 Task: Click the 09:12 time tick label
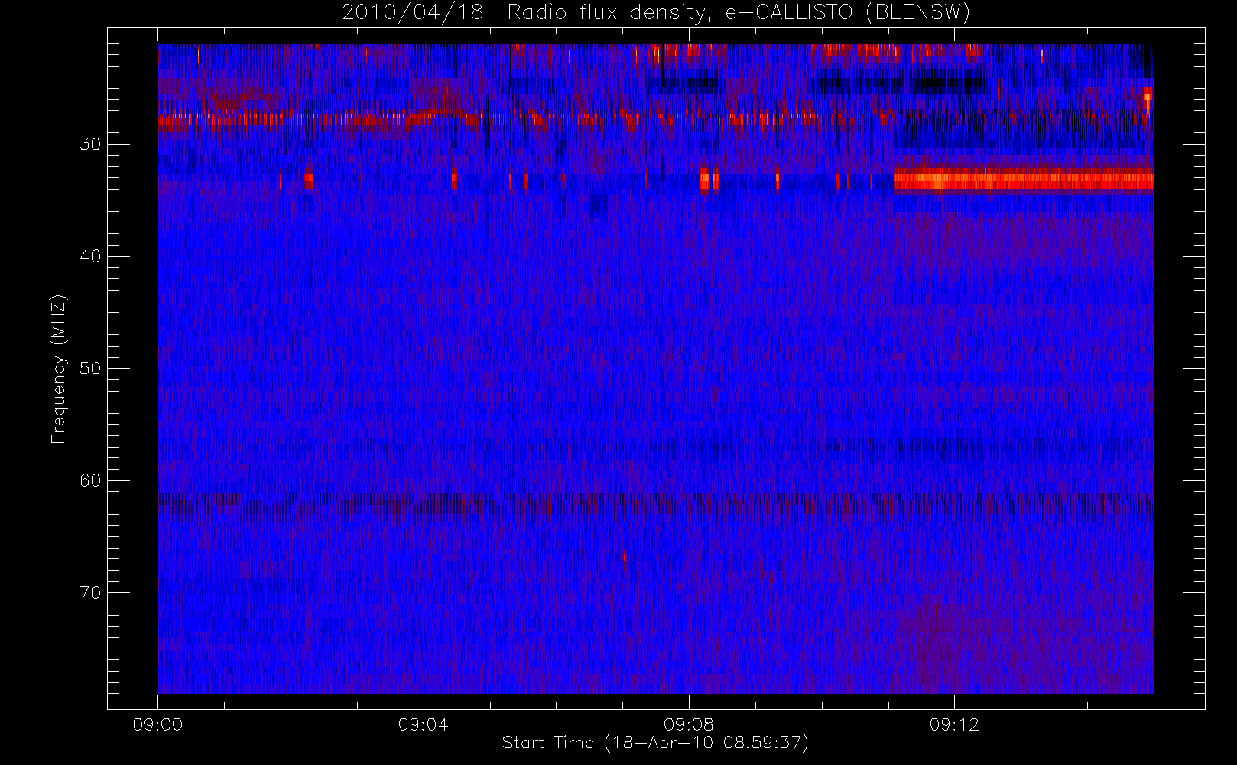point(954,724)
